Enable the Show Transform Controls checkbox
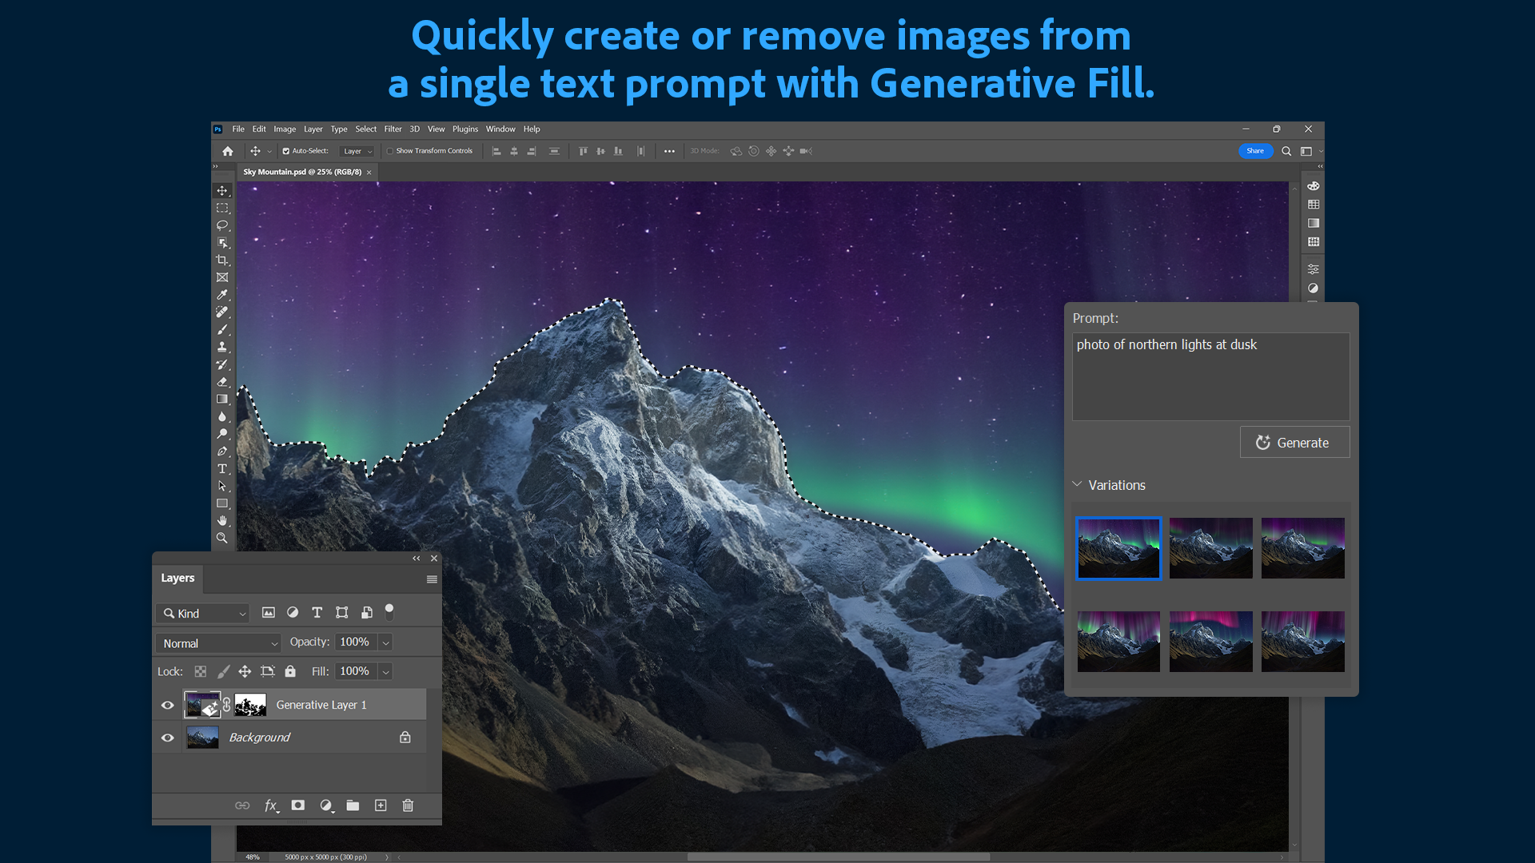This screenshot has width=1535, height=863. click(x=390, y=150)
